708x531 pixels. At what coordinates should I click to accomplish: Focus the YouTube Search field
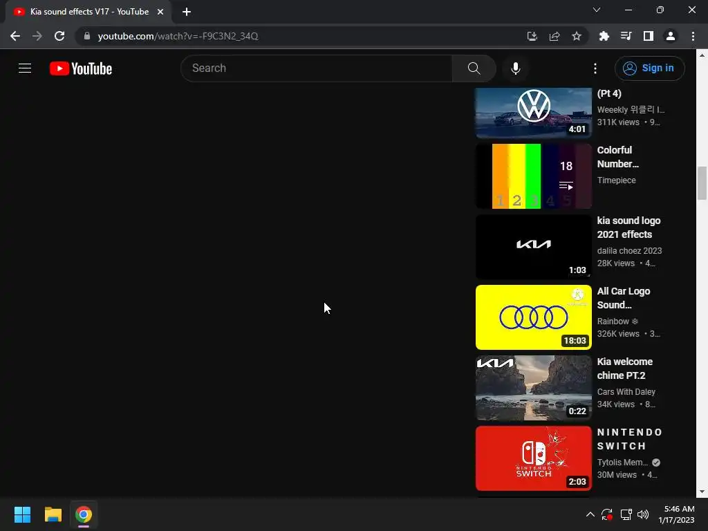tap(317, 68)
